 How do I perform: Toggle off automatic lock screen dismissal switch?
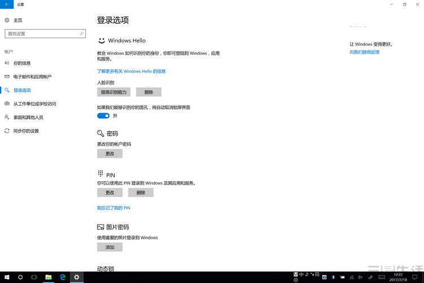(x=103, y=116)
